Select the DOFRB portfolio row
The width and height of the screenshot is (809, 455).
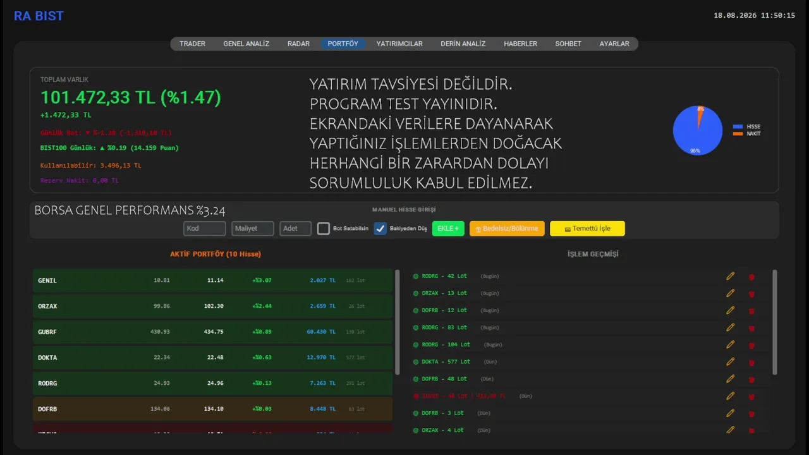(x=212, y=409)
